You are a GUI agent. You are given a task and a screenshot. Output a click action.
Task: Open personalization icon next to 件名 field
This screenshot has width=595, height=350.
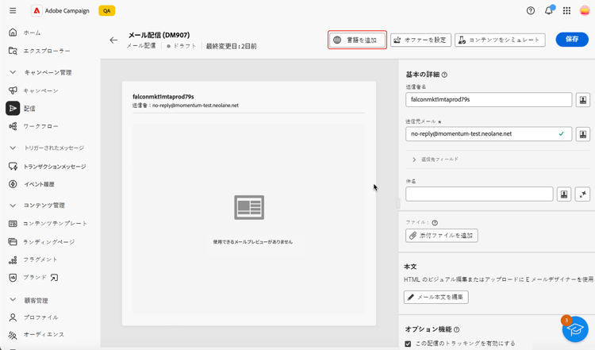click(564, 194)
